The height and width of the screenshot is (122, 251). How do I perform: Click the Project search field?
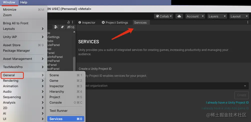[x=50, y=27]
